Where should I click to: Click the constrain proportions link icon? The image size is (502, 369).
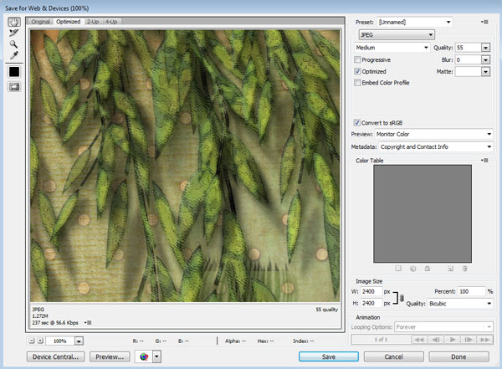[401, 297]
